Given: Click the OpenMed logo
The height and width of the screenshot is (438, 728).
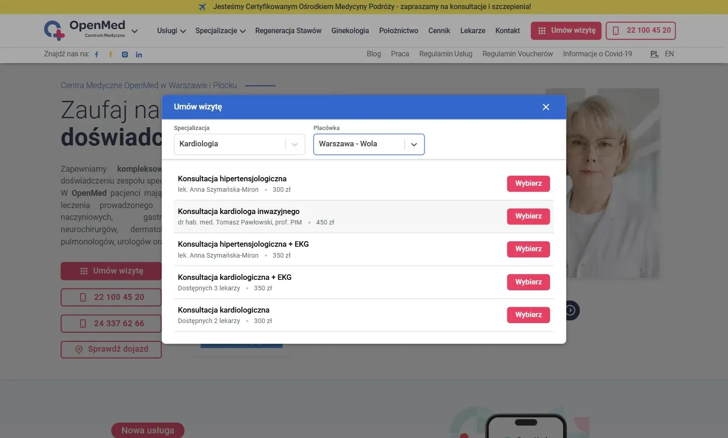Looking at the screenshot, I should [x=85, y=30].
